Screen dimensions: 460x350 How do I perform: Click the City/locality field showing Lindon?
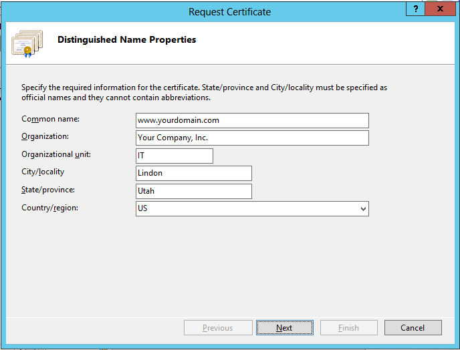(193, 173)
